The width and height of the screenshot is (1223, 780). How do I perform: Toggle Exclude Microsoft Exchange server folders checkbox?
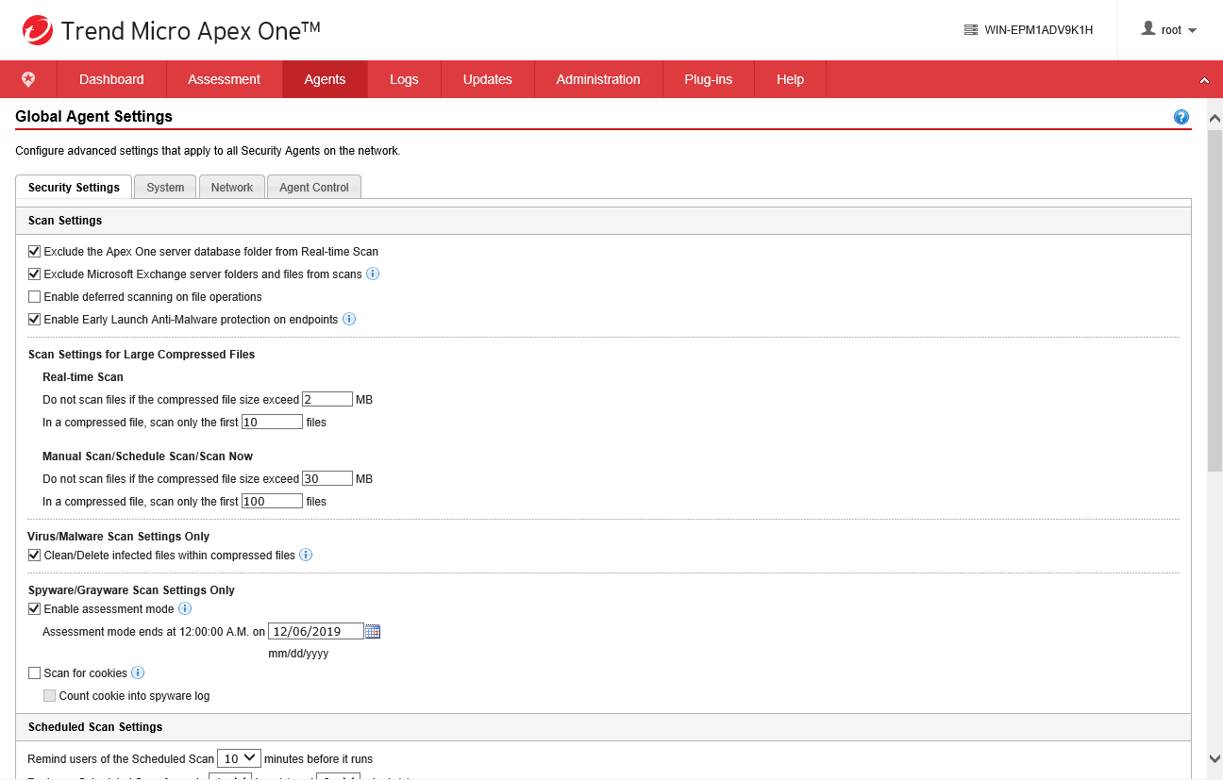[x=35, y=274]
